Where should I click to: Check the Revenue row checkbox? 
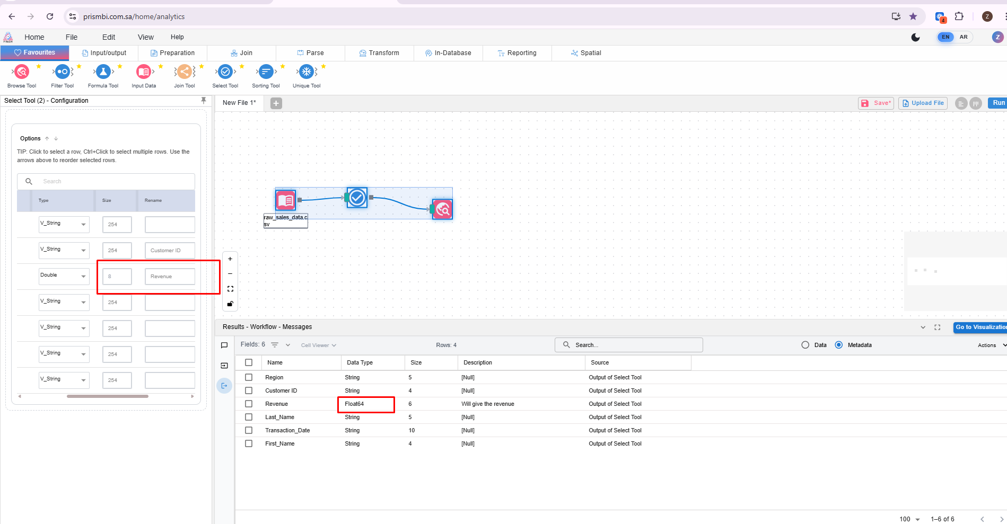tap(249, 404)
